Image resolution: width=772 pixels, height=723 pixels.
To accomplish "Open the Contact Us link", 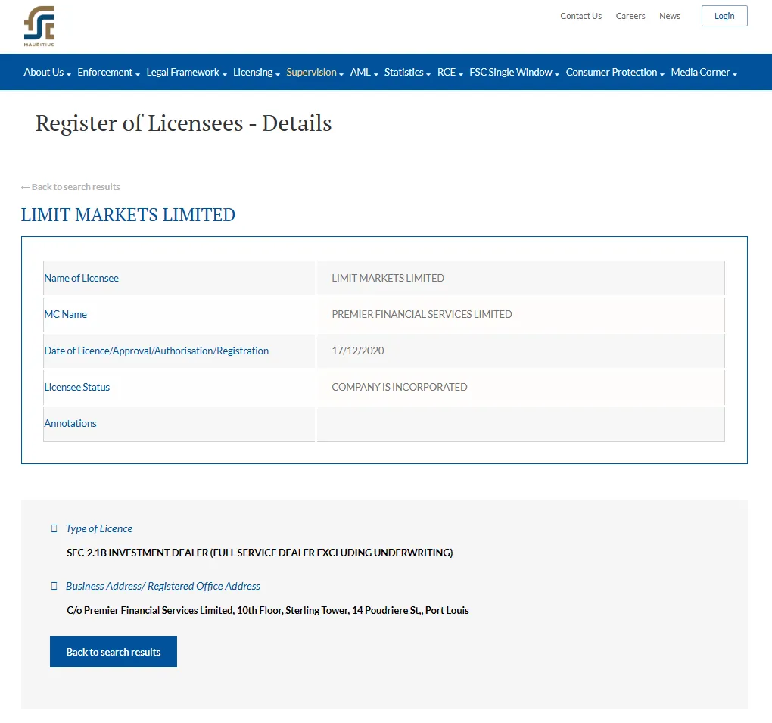I will [581, 16].
